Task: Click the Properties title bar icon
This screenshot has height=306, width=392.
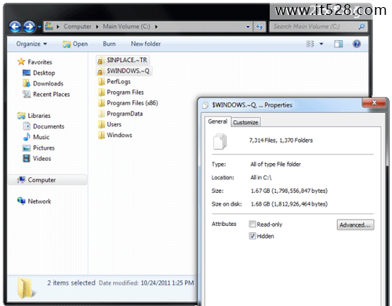Action: tap(206, 105)
